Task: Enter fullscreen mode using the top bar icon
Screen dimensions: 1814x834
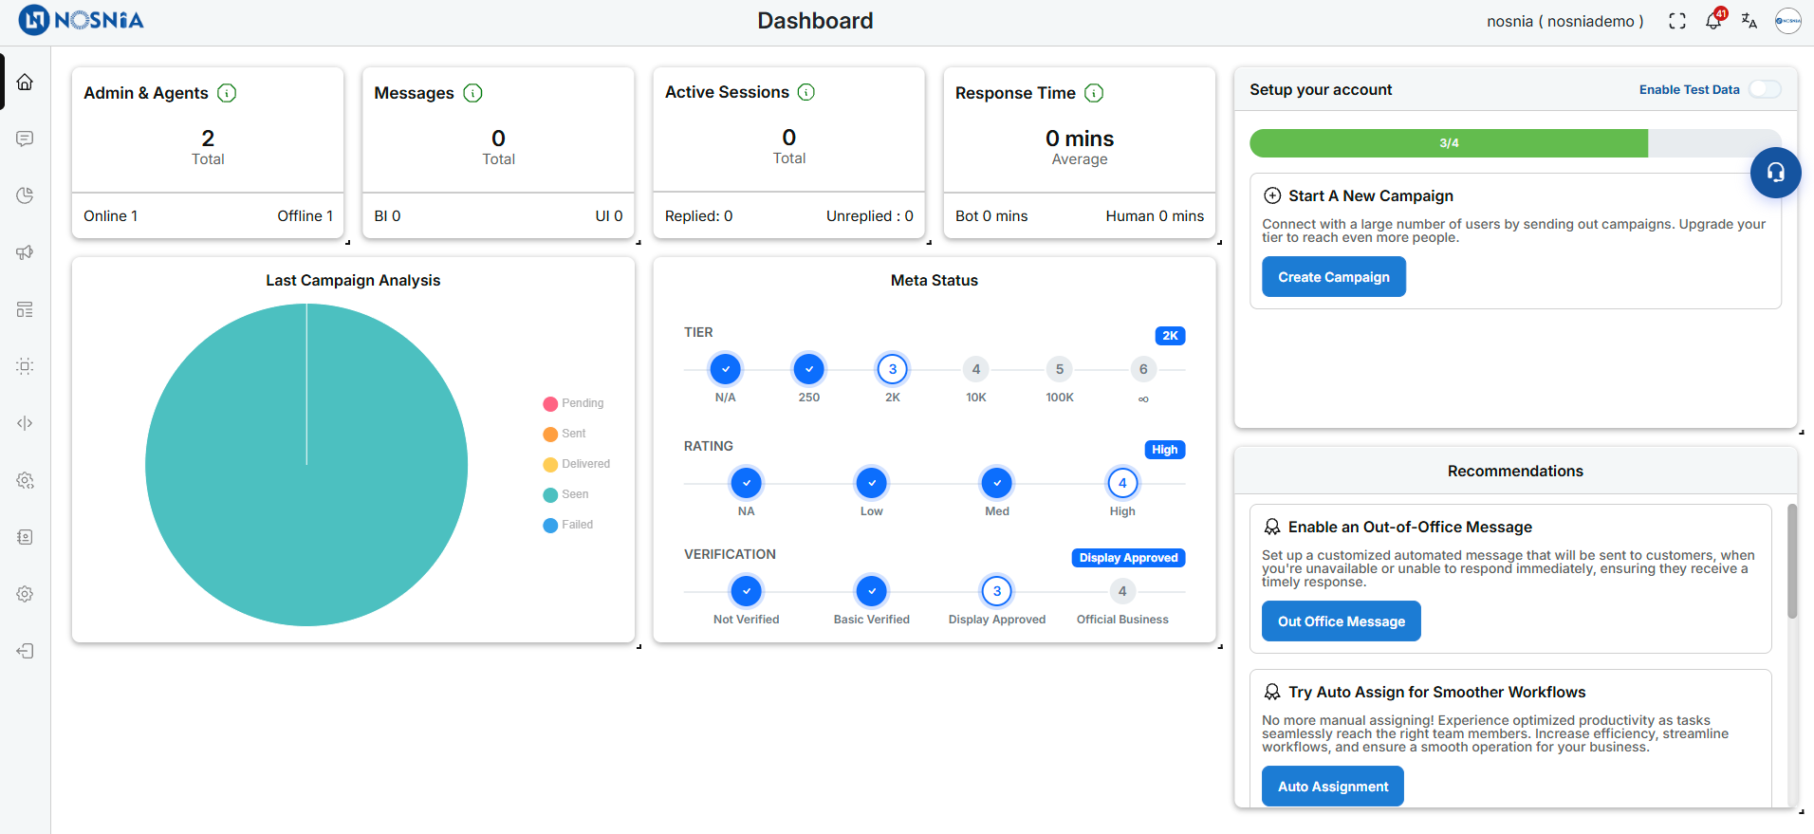Action: pyautogui.click(x=1677, y=21)
